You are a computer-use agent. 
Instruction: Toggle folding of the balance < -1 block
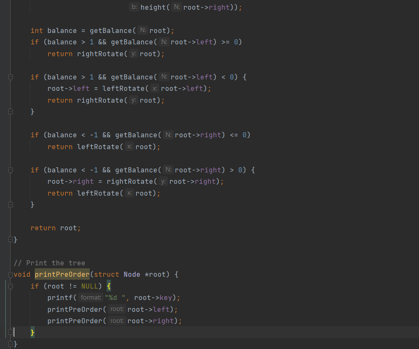coord(9,170)
